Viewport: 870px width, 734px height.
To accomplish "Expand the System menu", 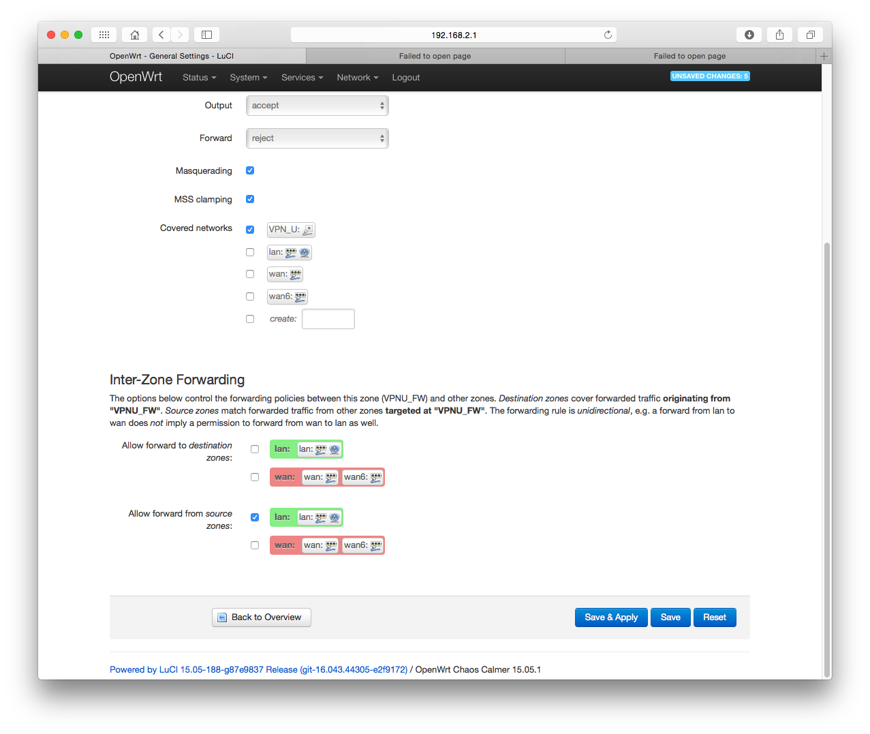I will click(249, 78).
